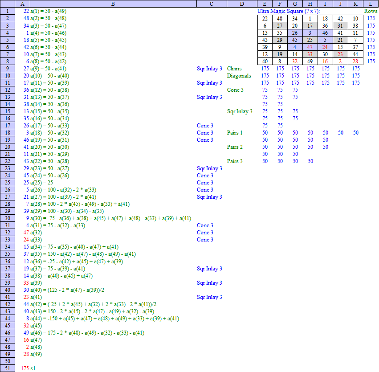
Task: Select column H header
Action: [310, 4]
